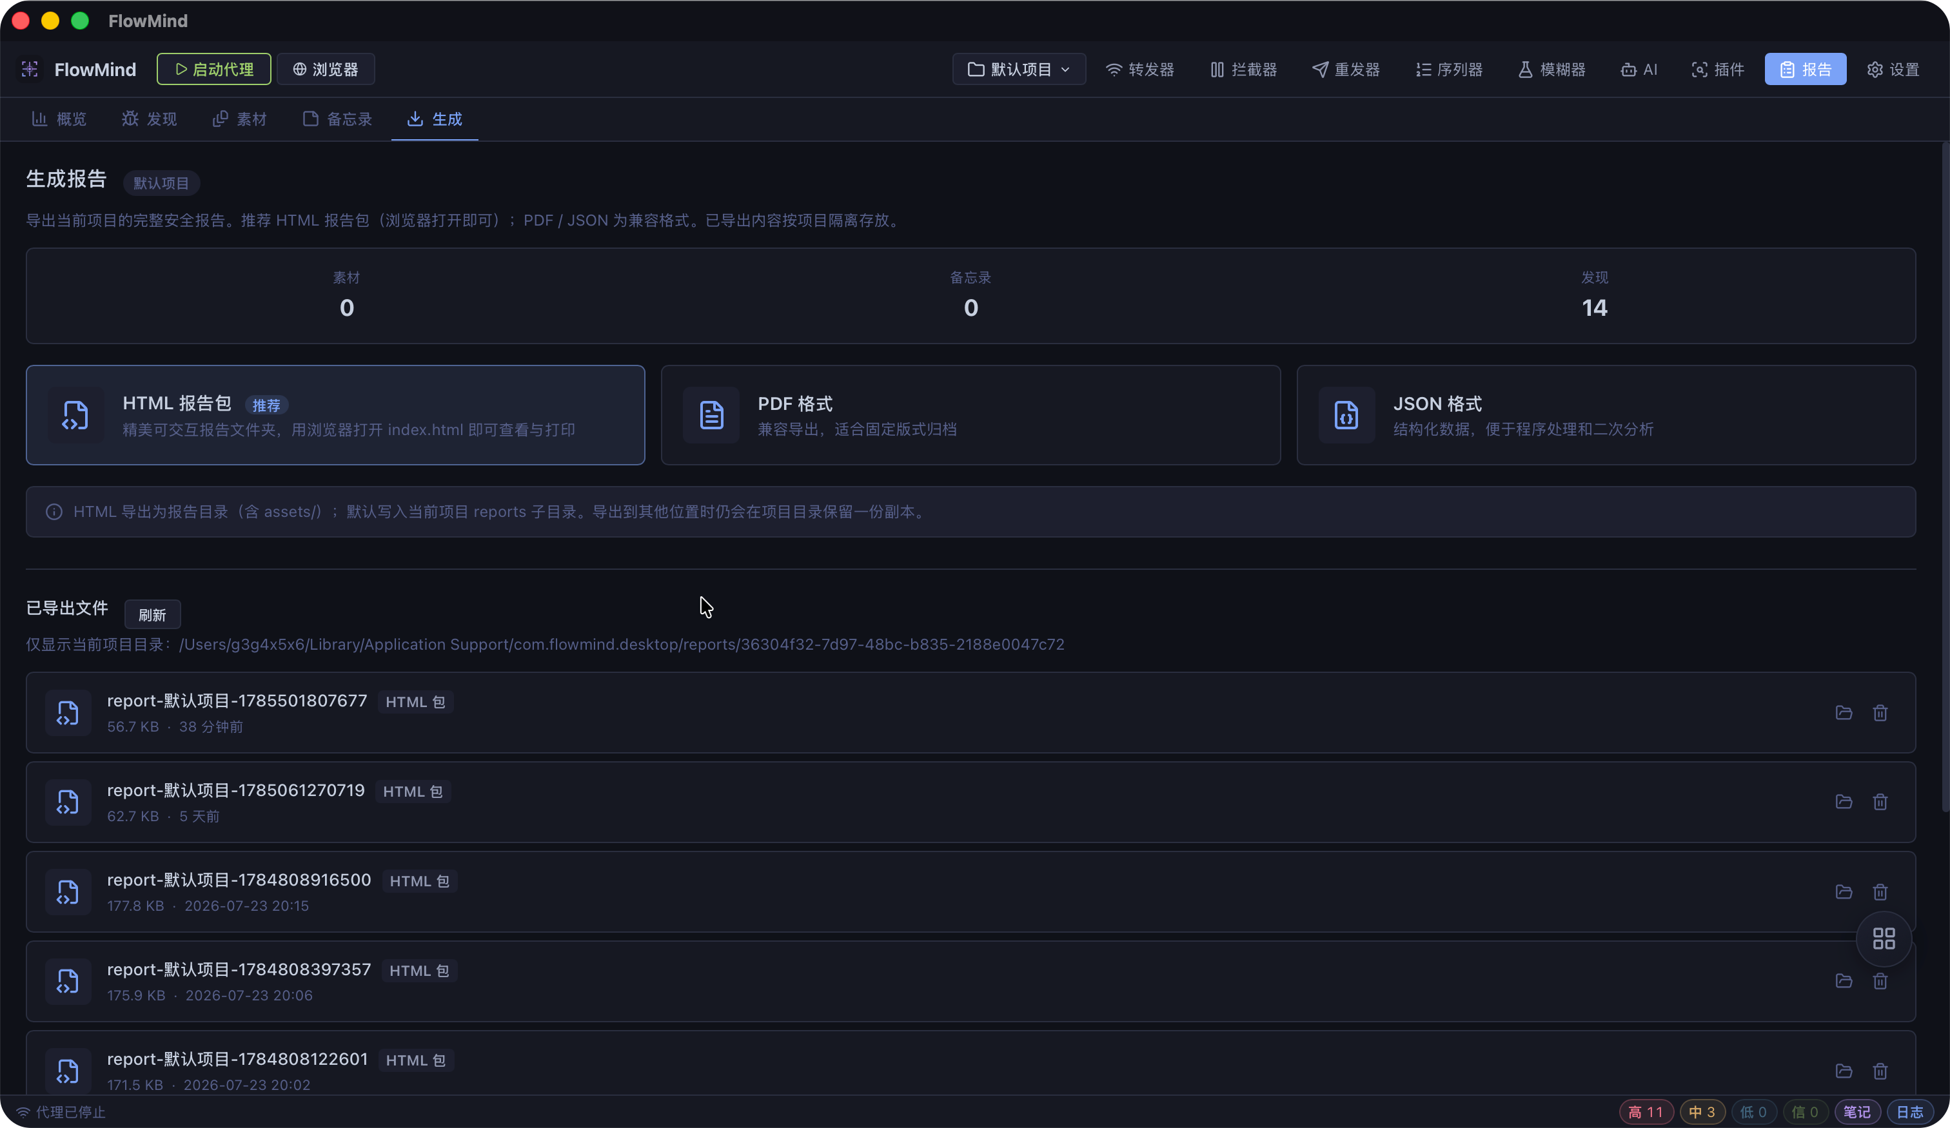Open folder for report-默认项目-1785061270719

(1844, 802)
